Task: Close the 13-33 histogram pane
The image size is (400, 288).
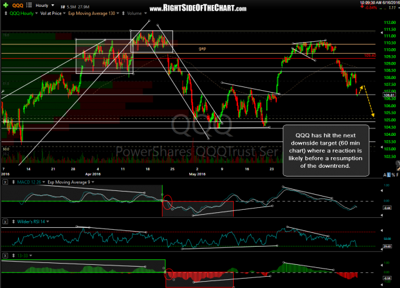Action: (x=5, y=255)
